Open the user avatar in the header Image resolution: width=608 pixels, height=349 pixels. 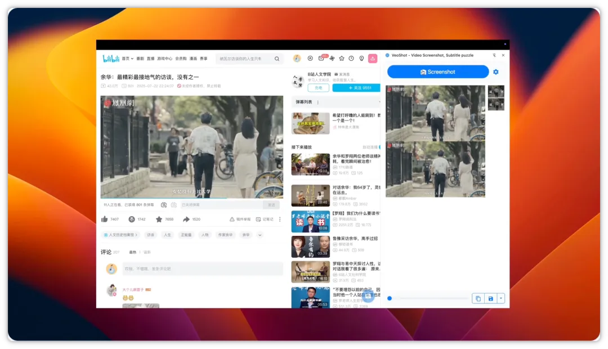pyautogui.click(x=297, y=58)
